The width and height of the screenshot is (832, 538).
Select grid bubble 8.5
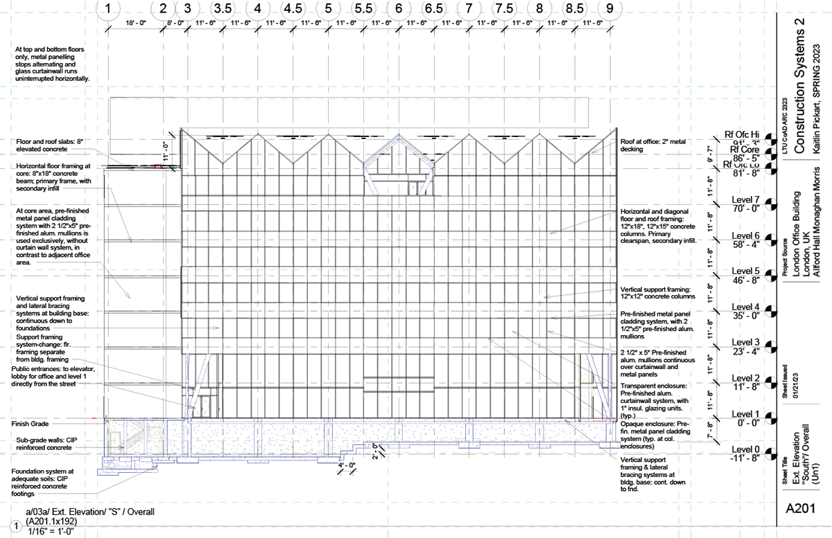point(574,9)
